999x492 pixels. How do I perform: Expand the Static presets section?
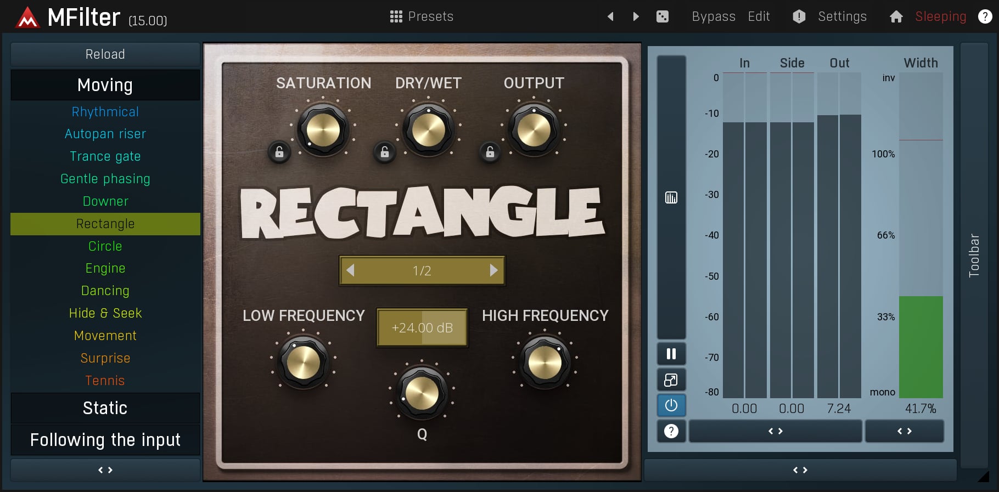(x=105, y=408)
